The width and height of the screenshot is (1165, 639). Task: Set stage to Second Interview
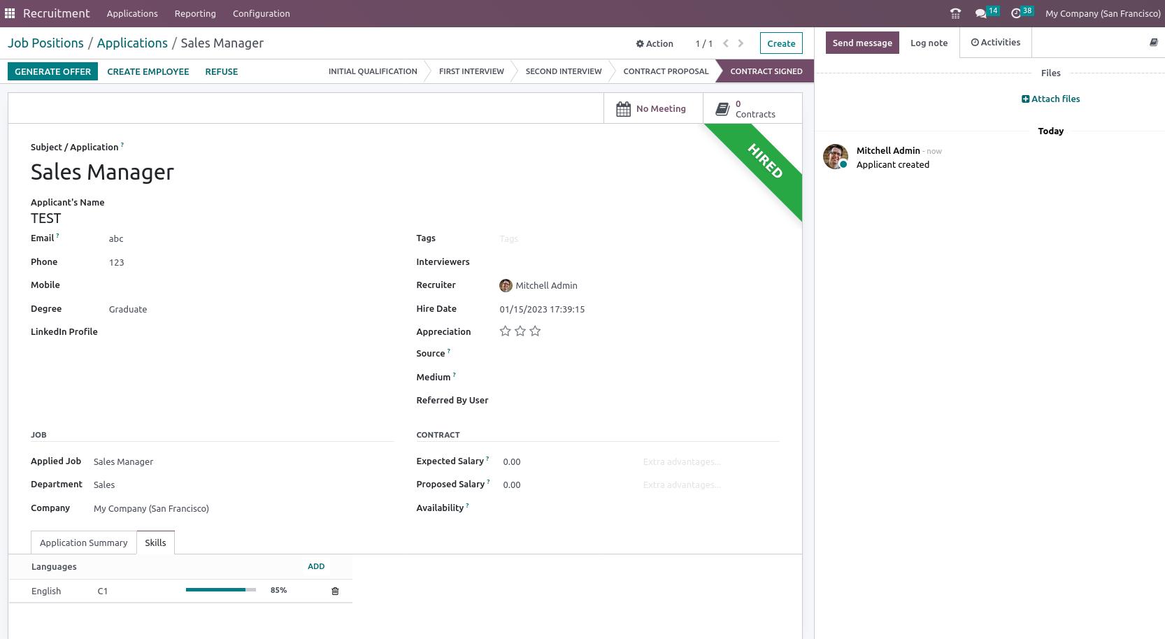coord(564,71)
